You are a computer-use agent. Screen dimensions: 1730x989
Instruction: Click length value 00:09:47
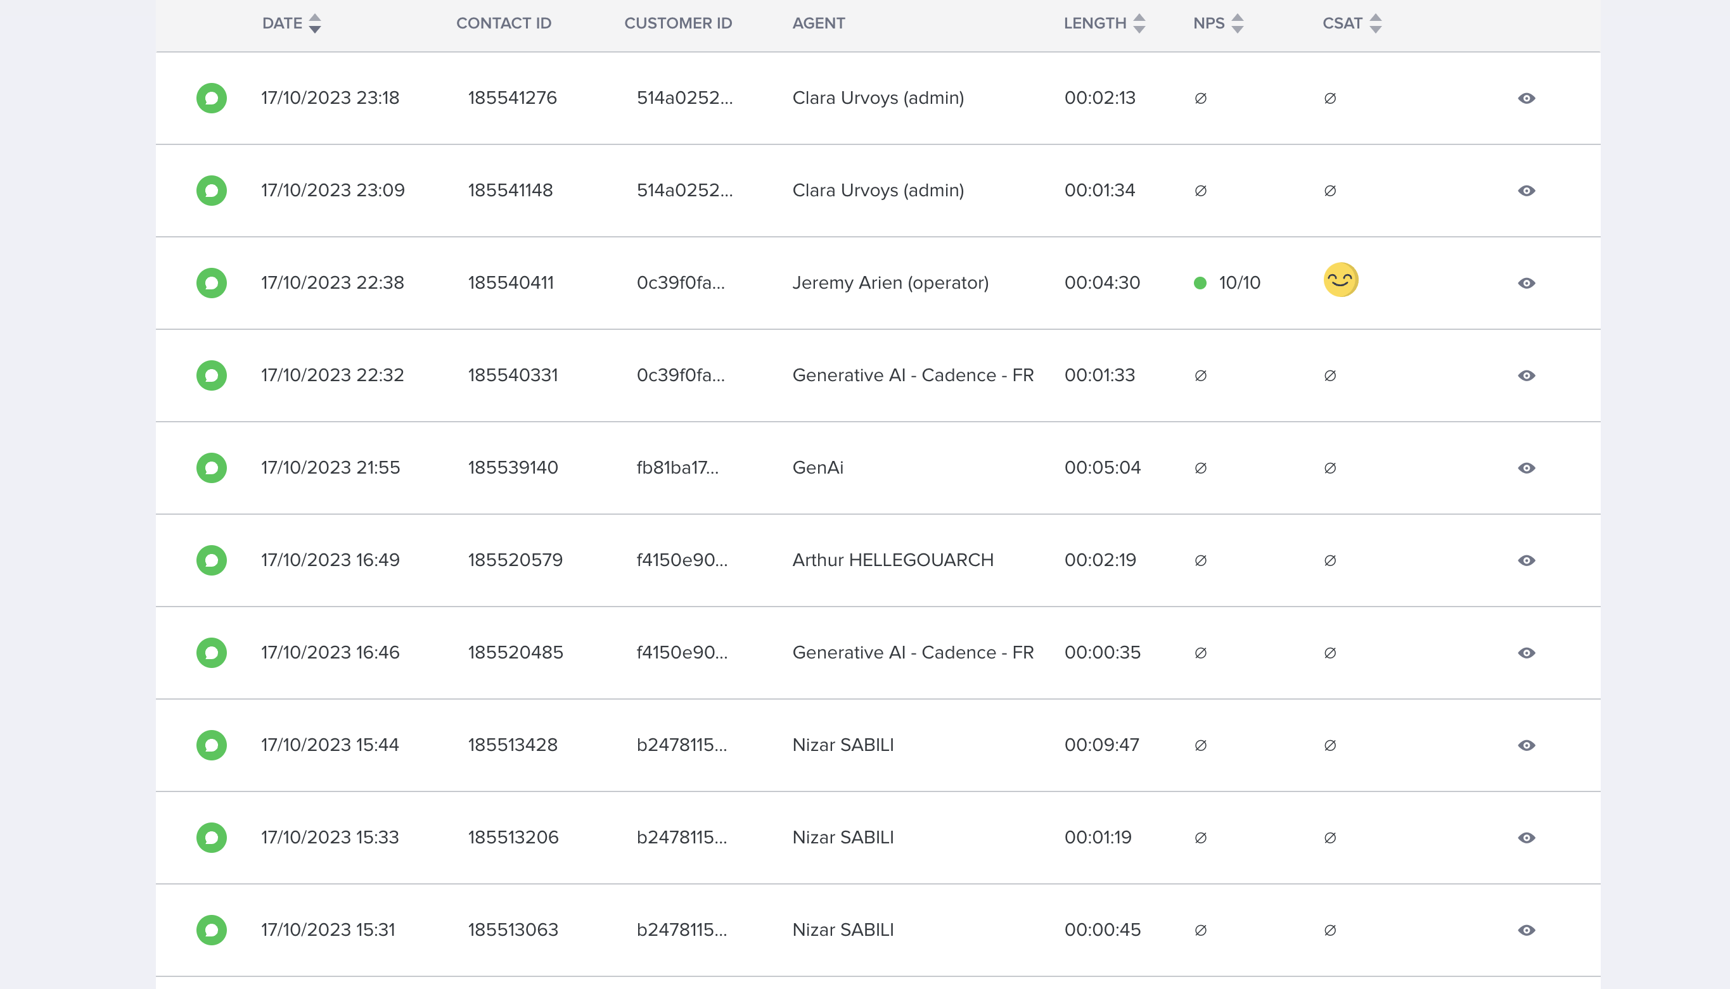[1101, 745]
